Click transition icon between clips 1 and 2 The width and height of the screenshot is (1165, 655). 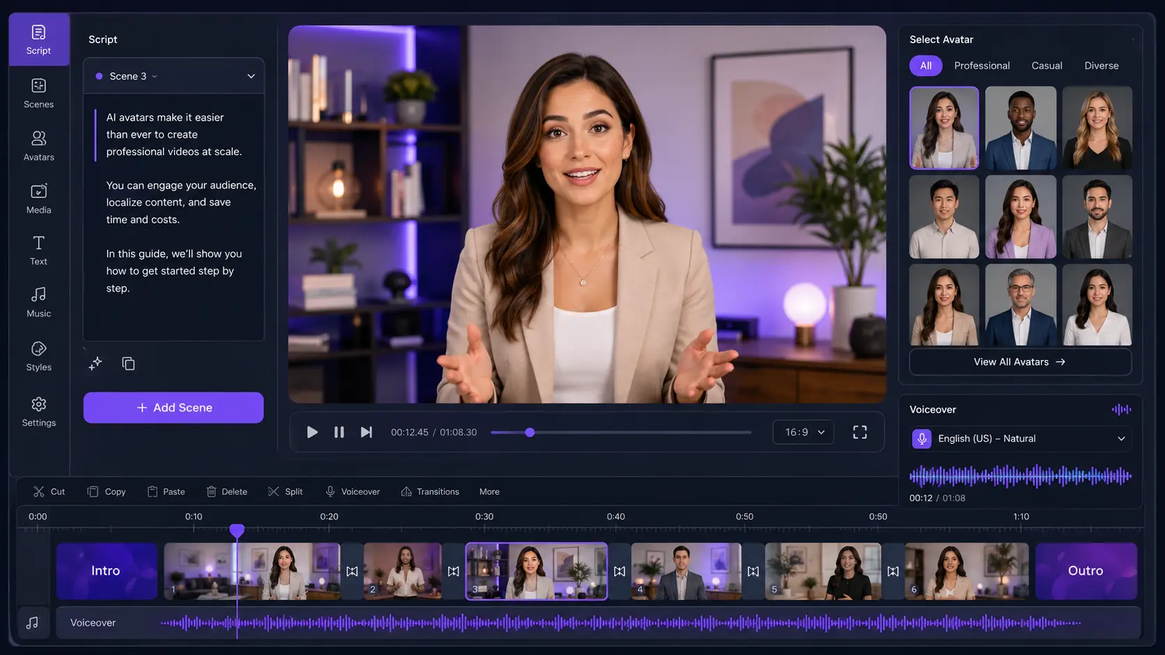(x=352, y=571)
